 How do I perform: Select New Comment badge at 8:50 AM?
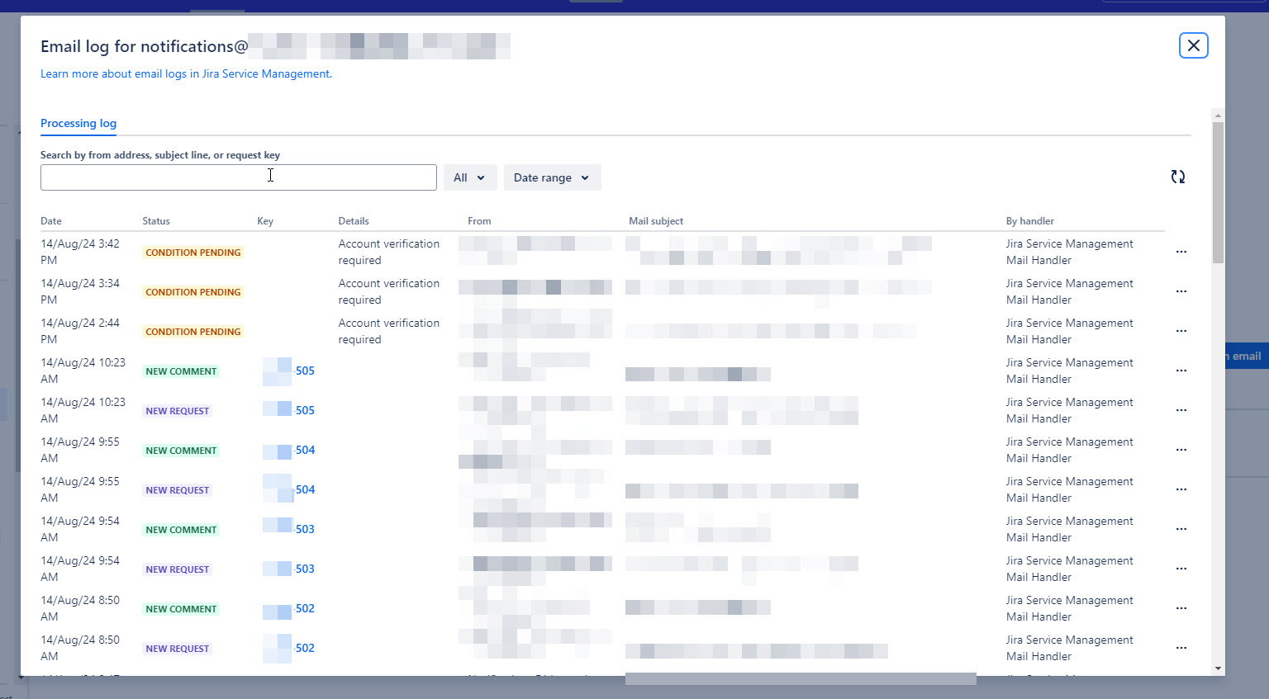181,609
